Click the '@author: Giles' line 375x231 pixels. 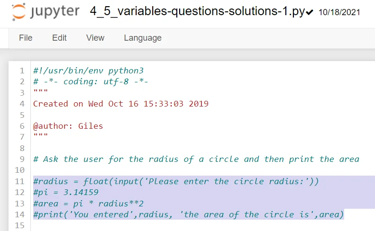pos(68,126)
